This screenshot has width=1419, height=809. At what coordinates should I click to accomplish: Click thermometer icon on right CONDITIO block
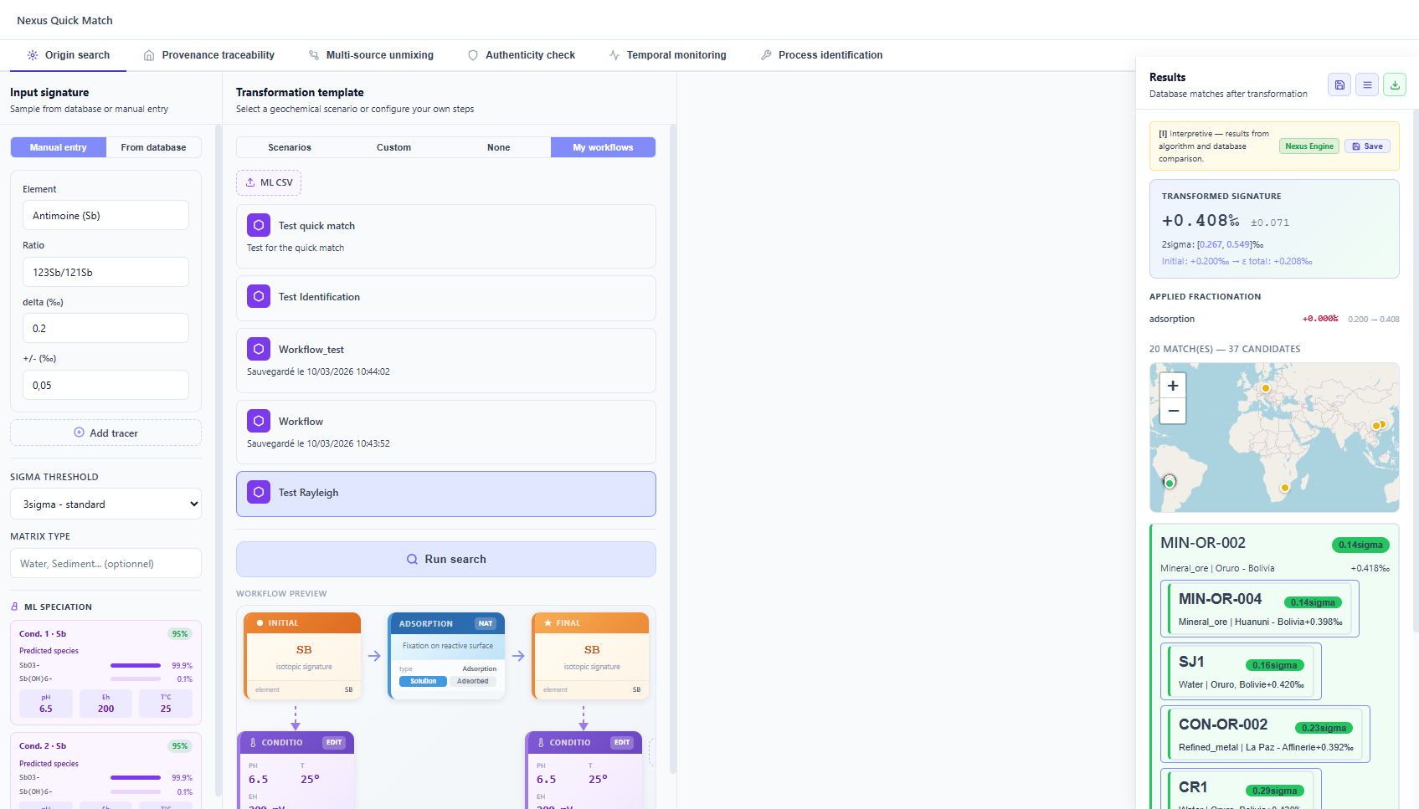point(541,743)
